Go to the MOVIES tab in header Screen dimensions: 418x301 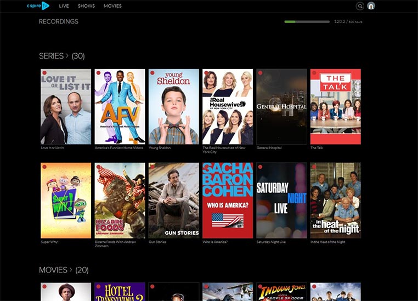coord(112,6)
